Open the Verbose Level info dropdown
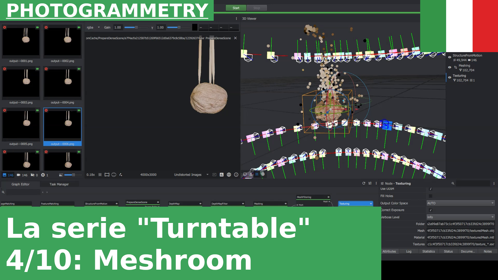This screenshot has height=280, width=498. 461,217
